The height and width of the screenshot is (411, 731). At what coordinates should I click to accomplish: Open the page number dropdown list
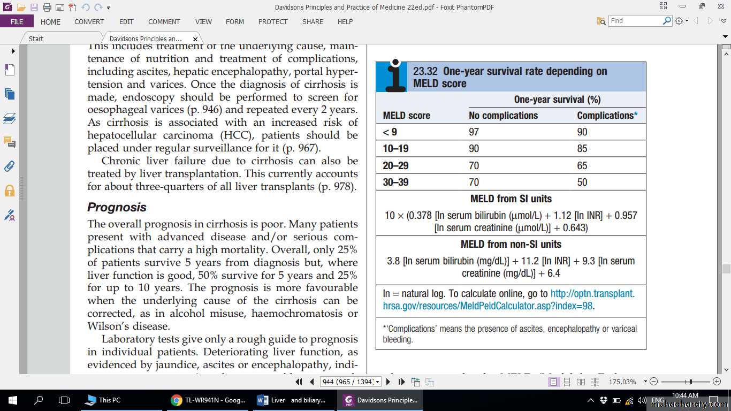[x=378, y=382]
